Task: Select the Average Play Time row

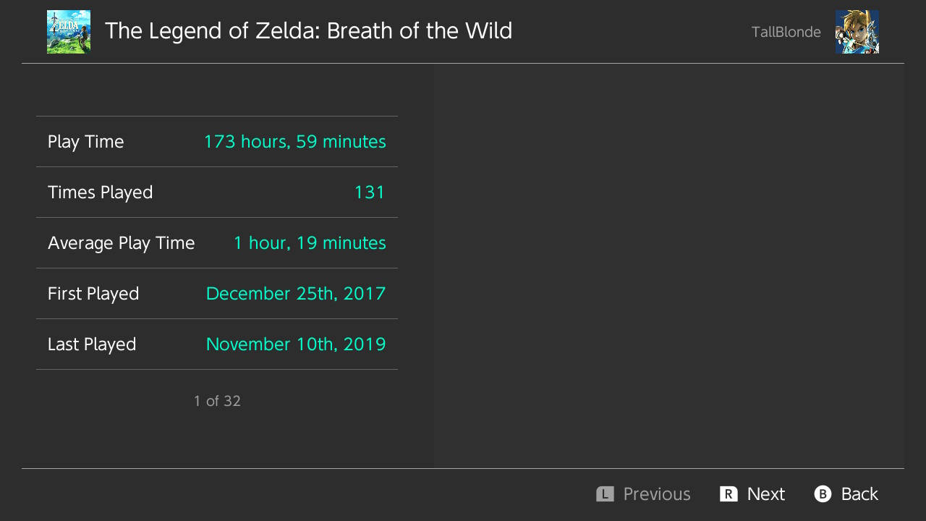Action: pyautogui.click(x=217, y=243)
